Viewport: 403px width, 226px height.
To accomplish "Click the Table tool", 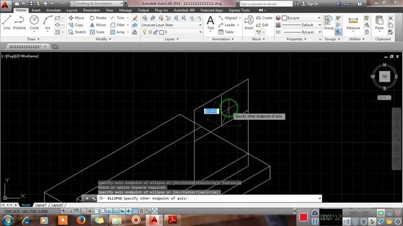I will 226,32.
